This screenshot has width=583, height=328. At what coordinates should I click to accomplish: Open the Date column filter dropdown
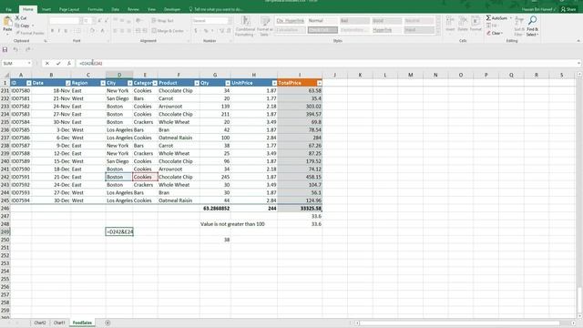(67, 83)
